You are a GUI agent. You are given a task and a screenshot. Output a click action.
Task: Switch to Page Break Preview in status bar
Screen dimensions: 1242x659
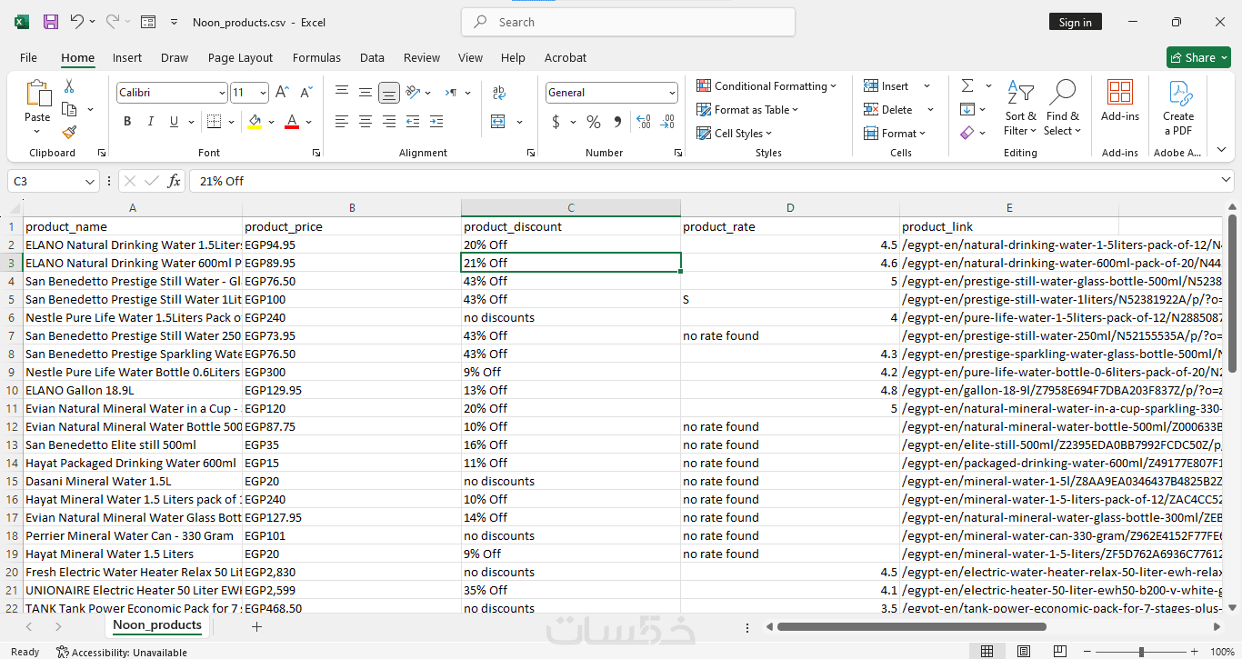tap(1061, 651)
